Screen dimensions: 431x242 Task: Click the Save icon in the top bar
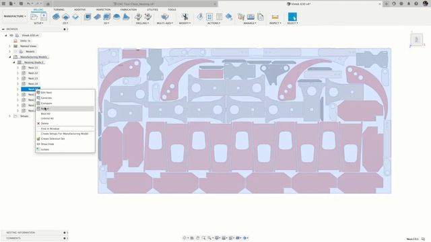pyautogui.click(x=21, y=4)
